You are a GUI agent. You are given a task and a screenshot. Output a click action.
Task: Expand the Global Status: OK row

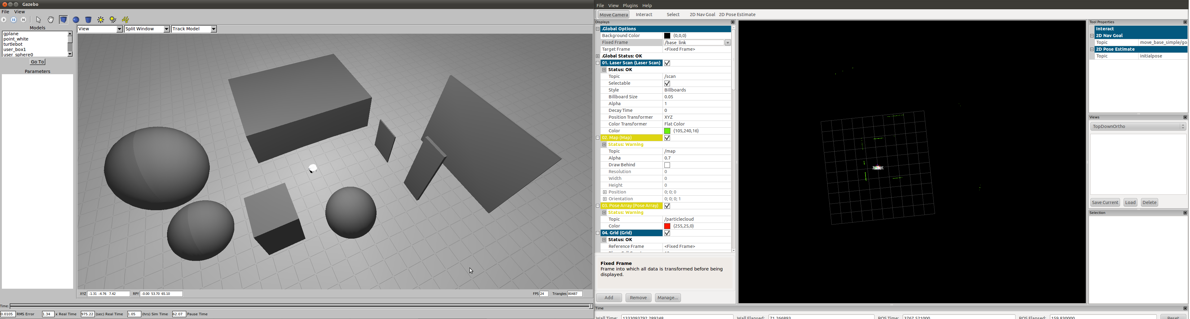coord(597,56)
